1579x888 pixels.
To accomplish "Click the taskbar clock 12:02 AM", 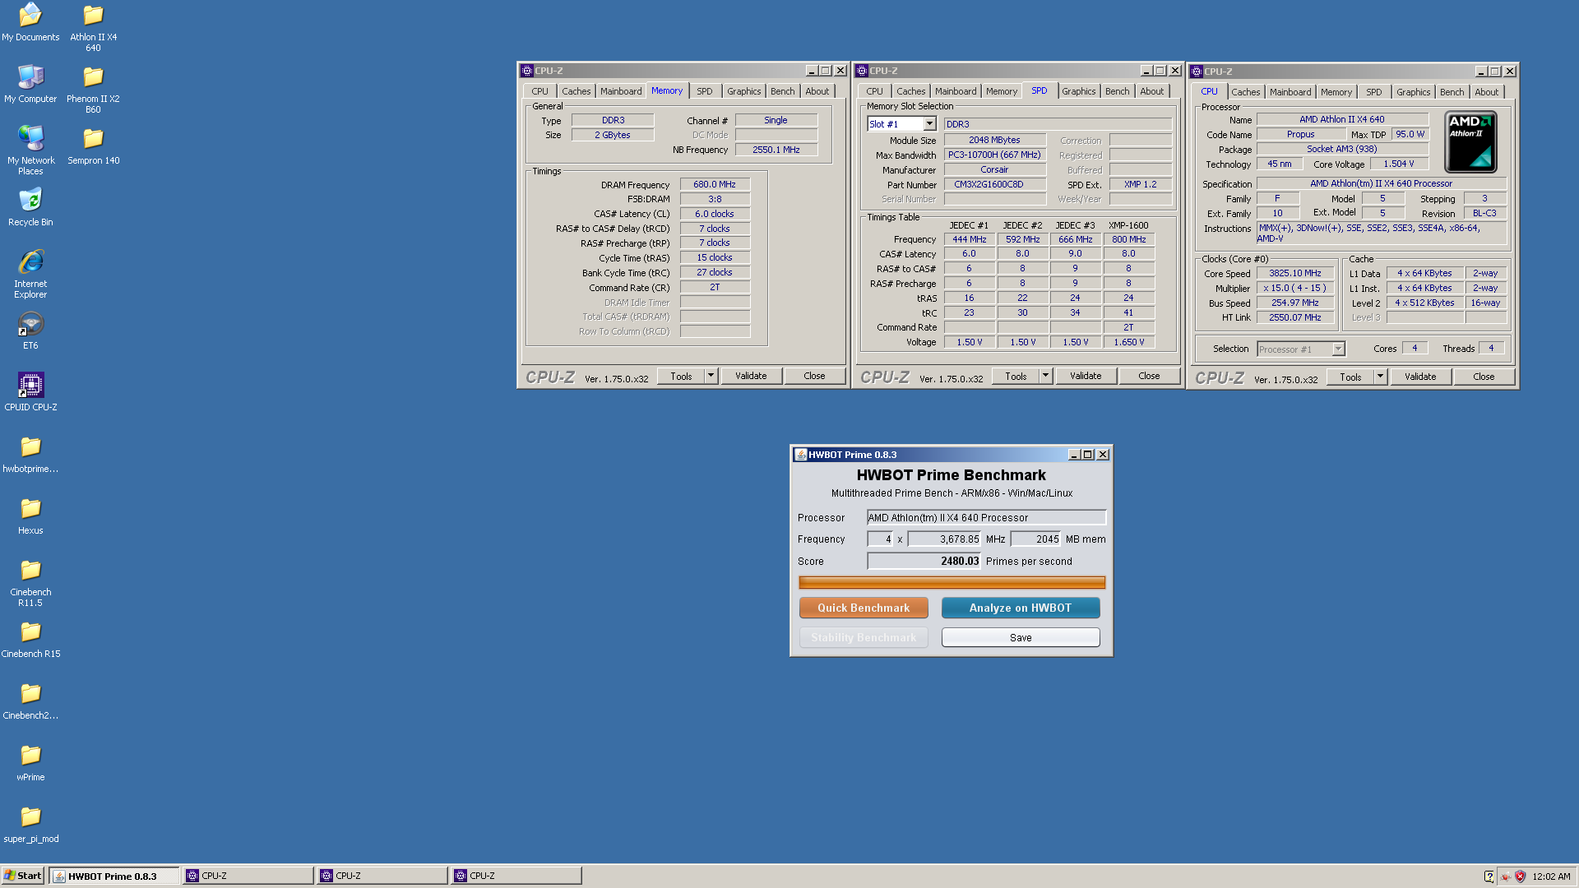I will pos(1551,876).
